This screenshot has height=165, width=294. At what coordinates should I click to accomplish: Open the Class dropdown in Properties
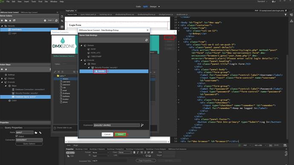tap(125, 153)
